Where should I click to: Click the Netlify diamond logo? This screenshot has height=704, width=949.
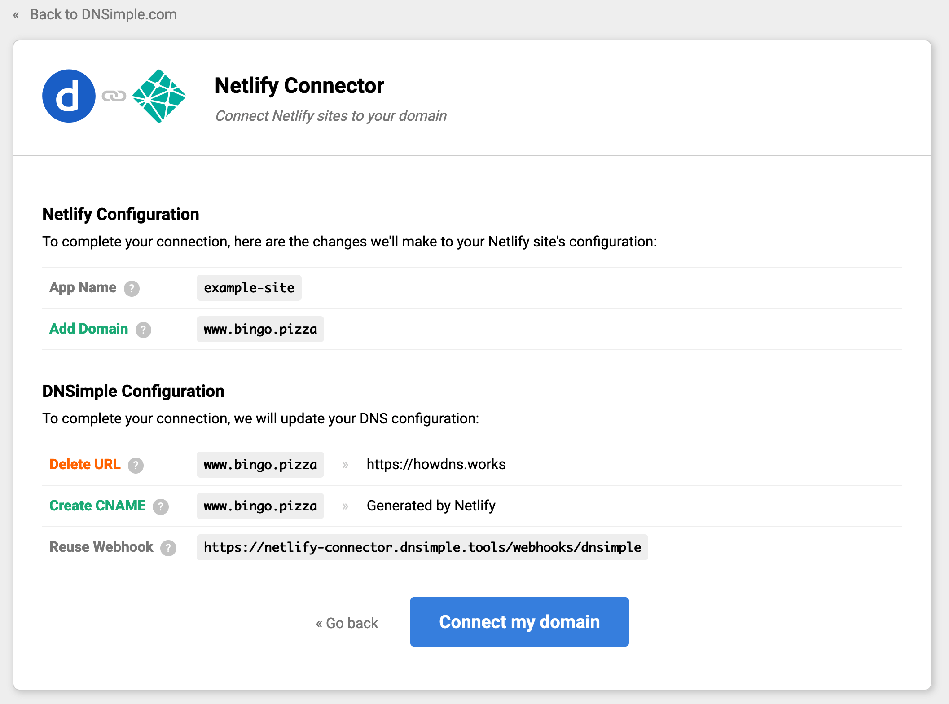(159, 96)
